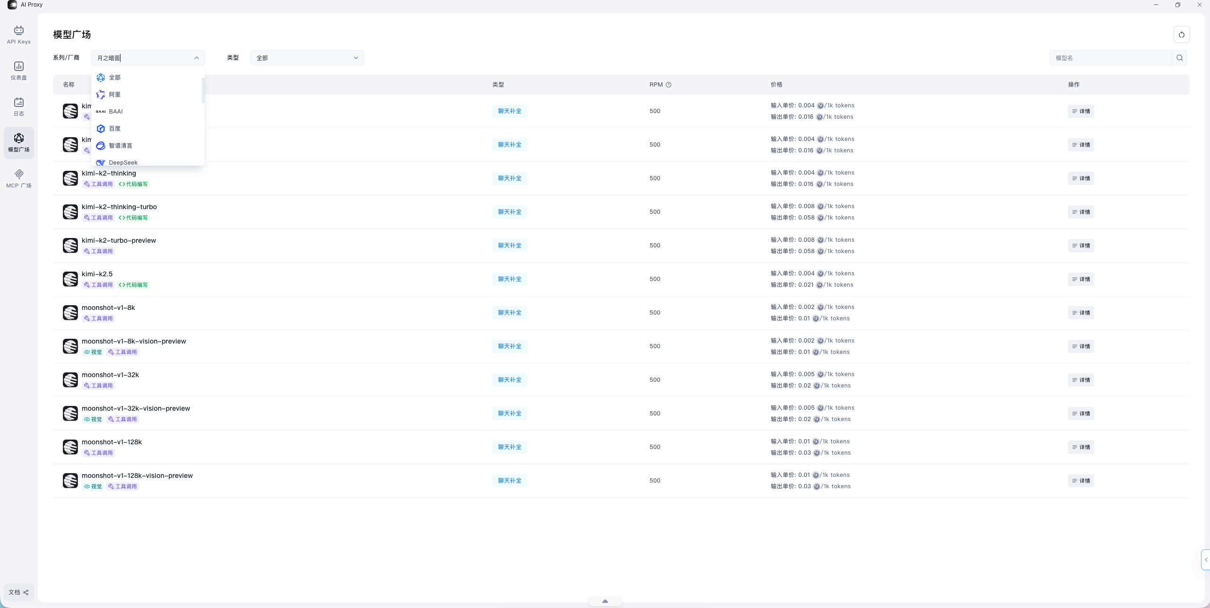Select BAAI in the vendor dropdown list

[x=148, y=112]
